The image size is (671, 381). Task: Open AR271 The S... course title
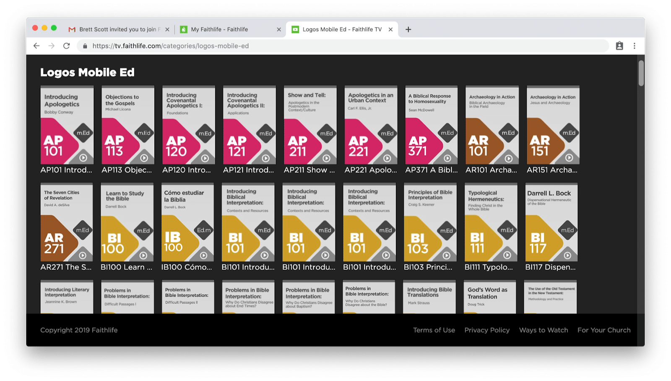click(66, 267)
